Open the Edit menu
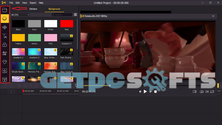This screenshot has height=125, width=222. coord(17,3)
